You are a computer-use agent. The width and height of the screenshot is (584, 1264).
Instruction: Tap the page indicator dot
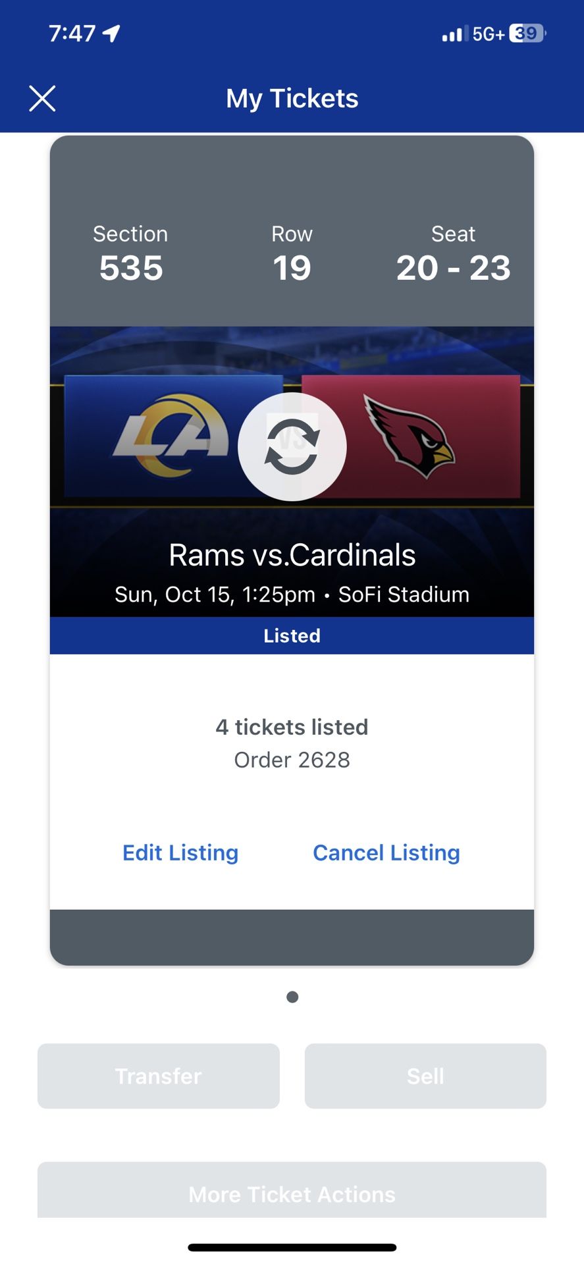coord(292,996)
